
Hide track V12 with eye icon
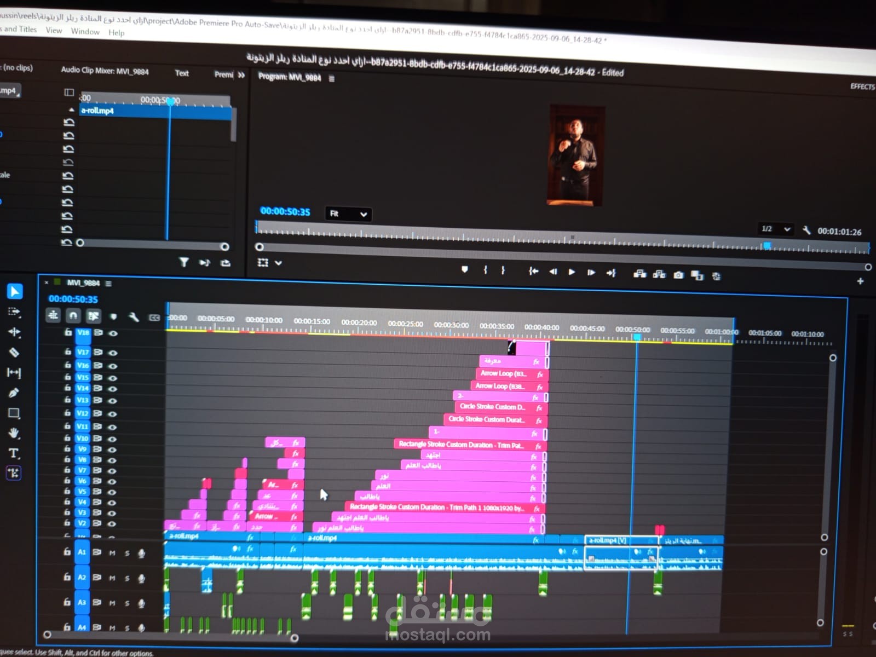tap(112, 413)
